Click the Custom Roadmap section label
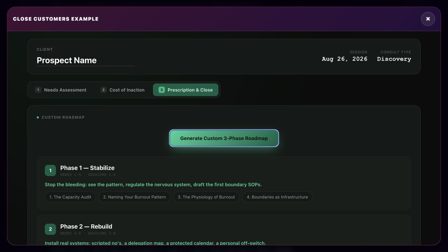Image resolution: width=448 pixels, height=252 pixels. pos(63,117)
